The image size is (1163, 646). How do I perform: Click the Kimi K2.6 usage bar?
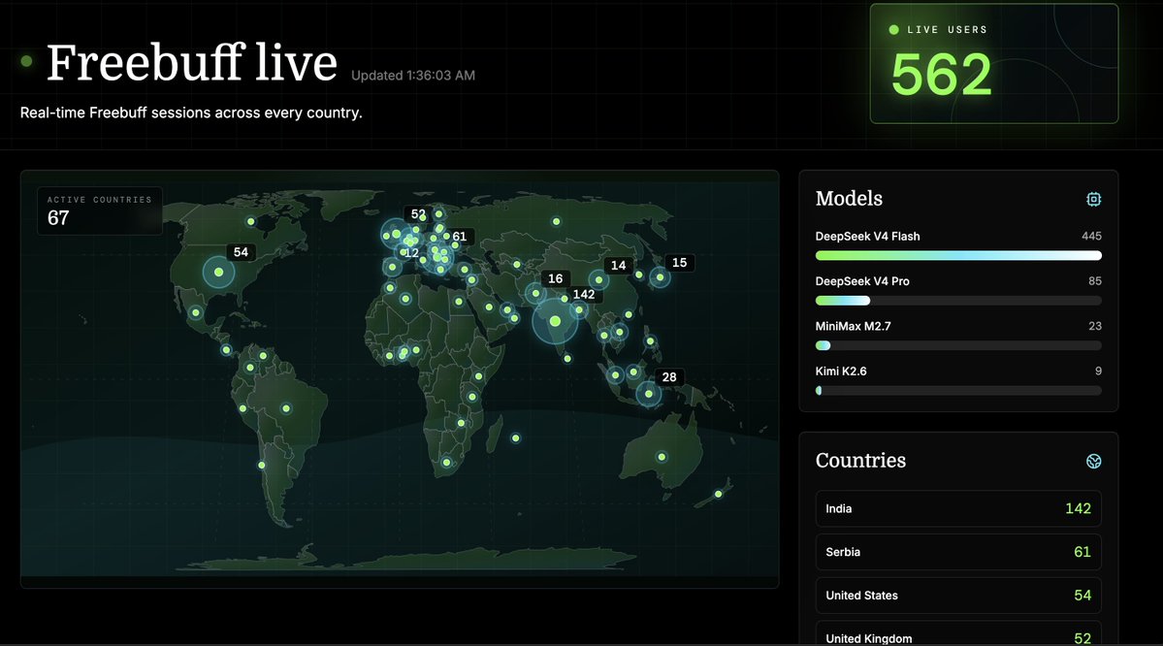point(958,391)
